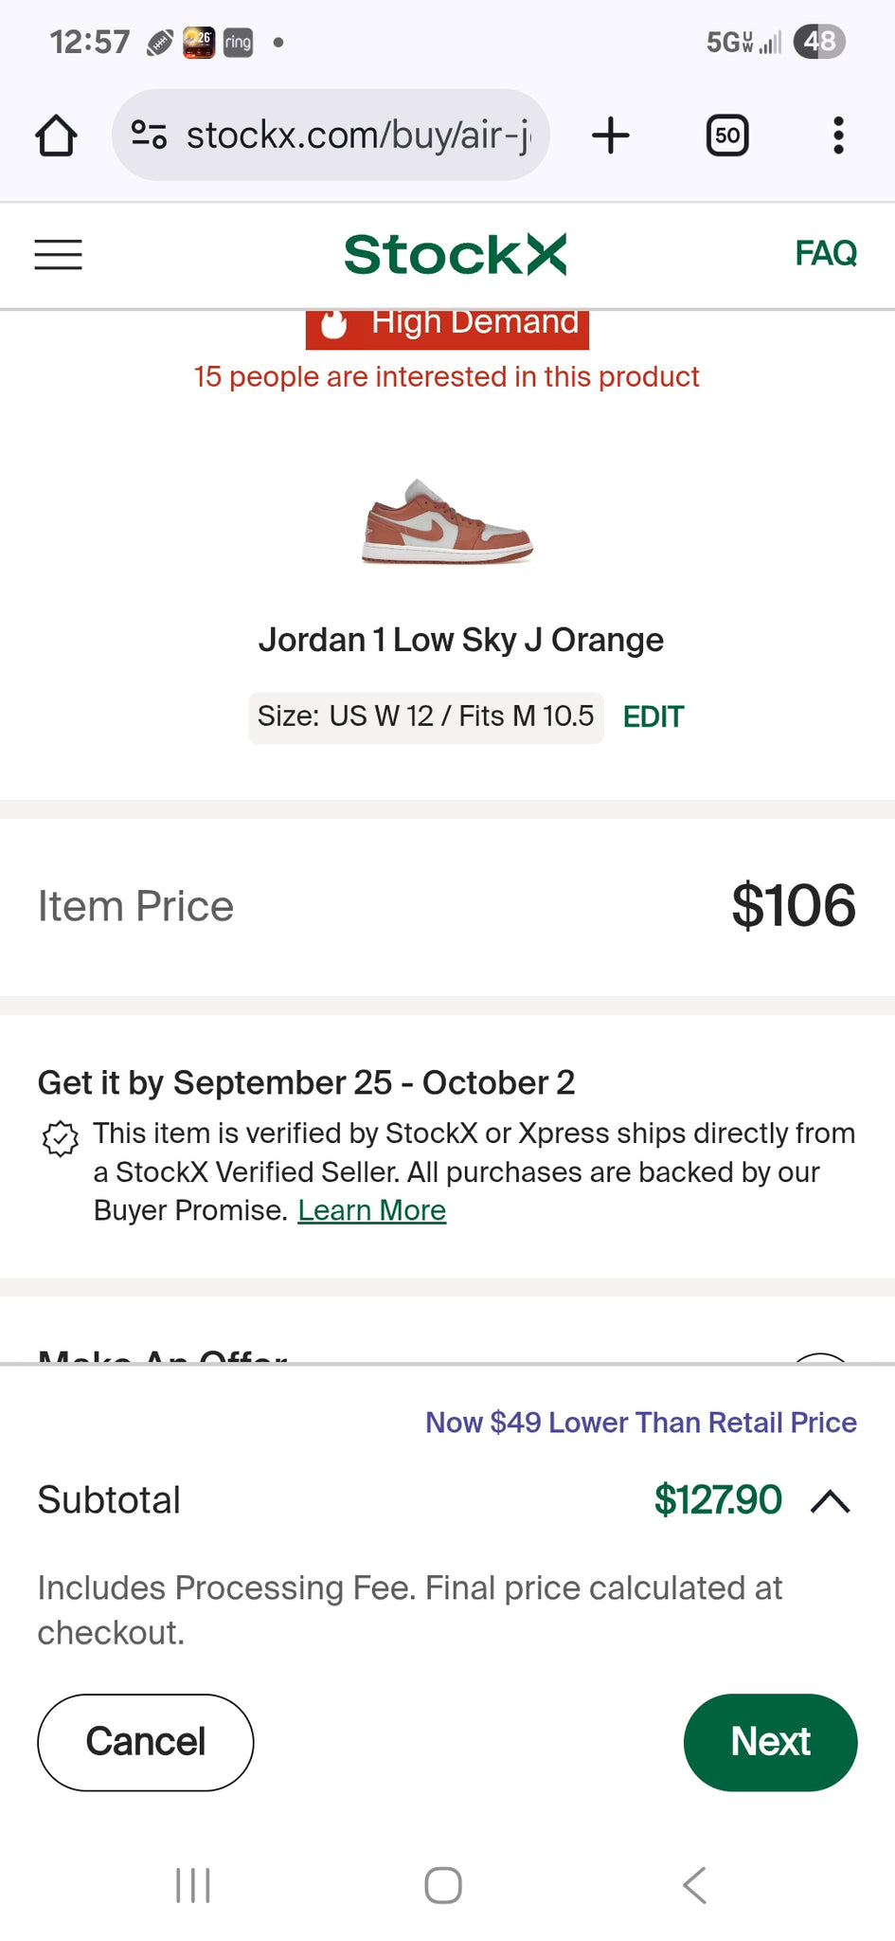Tap the StockX logo
This screenshot has height=1941, width=895.
[x=455, y=254]
